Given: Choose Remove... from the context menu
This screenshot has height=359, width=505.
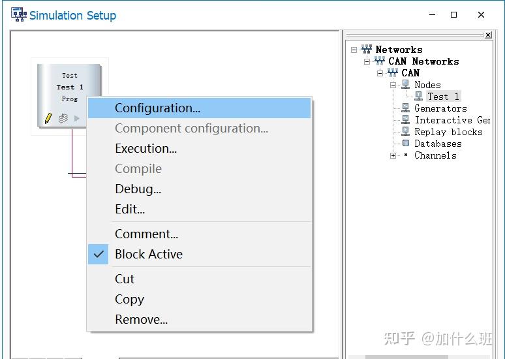Looking at the screenshot, I should tap(141, 319).
